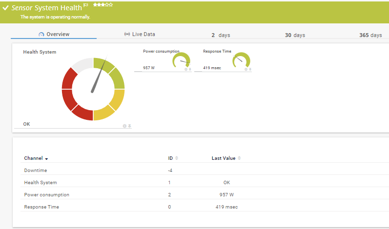This screenshot has height=229, width=389.
Task: Click the flag icon beside System Health
Action: pos(86,5)
